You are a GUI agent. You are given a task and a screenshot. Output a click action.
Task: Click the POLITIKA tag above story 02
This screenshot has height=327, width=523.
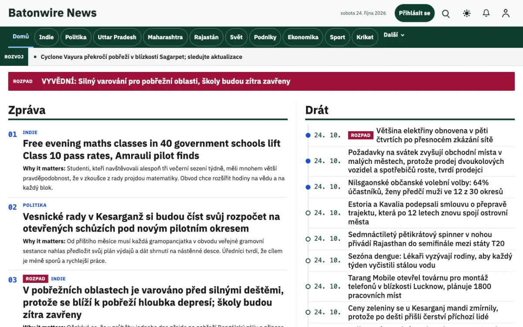34,205
